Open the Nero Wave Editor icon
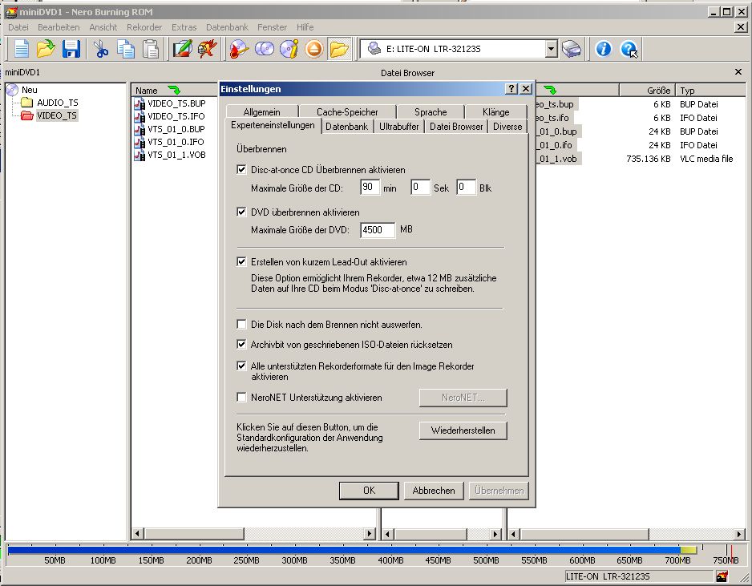 (208, 49)
